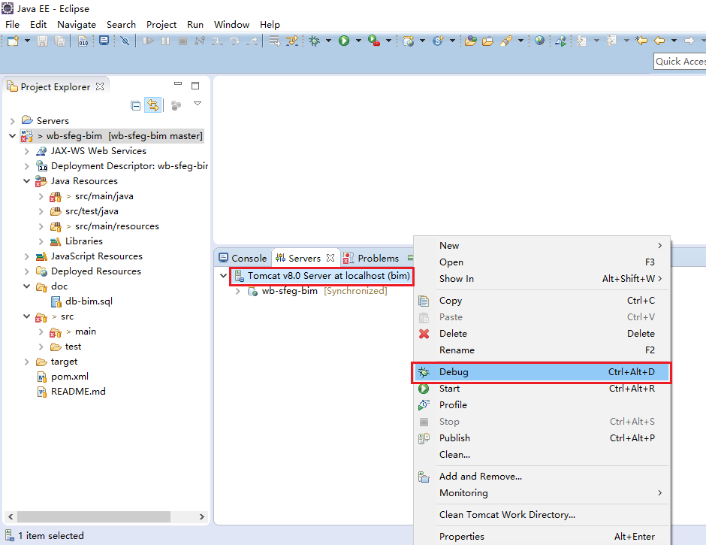Toggle Skip All Breakpoints

125,41
